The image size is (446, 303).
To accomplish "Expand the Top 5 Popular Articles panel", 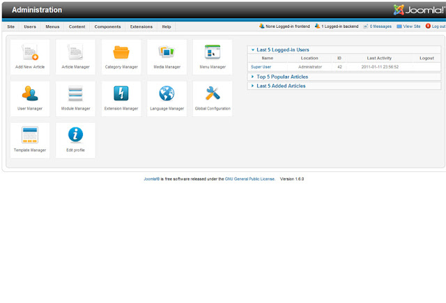I will coord(252,77).
